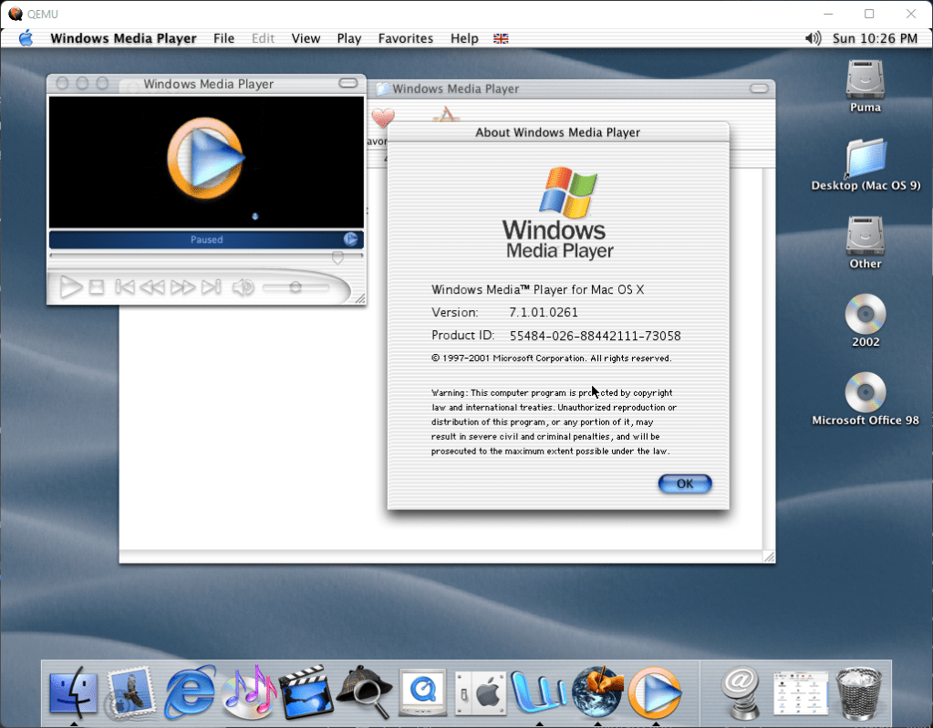The width and height of the screenshot is (933, 728).
Task: Open the Apple menu
Action: pyautogui.click(x=26, y=38)
